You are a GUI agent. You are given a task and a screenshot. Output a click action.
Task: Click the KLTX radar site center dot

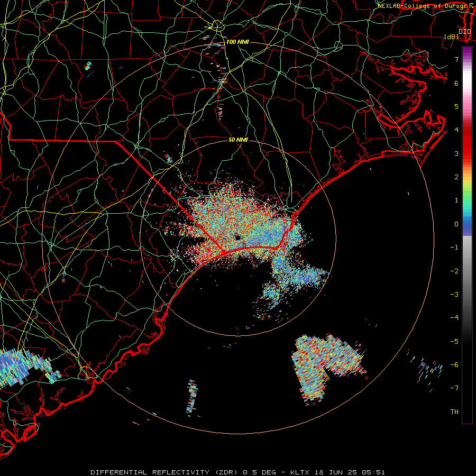[x=238, y=237]
